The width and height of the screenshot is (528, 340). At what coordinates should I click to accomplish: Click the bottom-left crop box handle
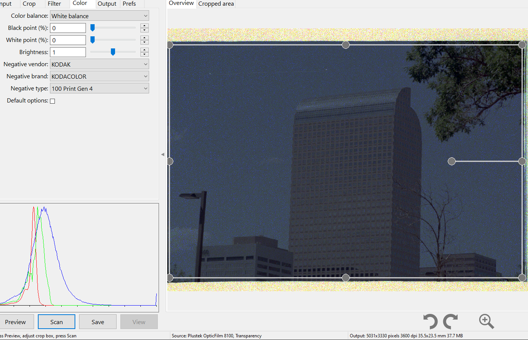(170, 278)
